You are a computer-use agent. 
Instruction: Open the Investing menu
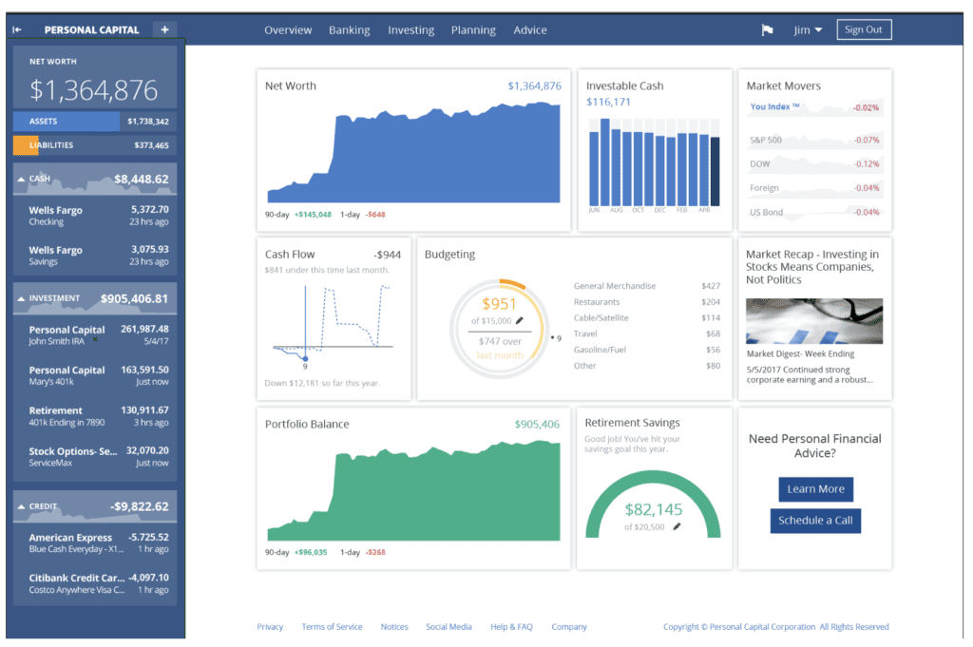click(x=410, y=30)
